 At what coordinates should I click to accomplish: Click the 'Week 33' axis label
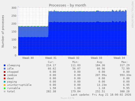tap(96, 58)
